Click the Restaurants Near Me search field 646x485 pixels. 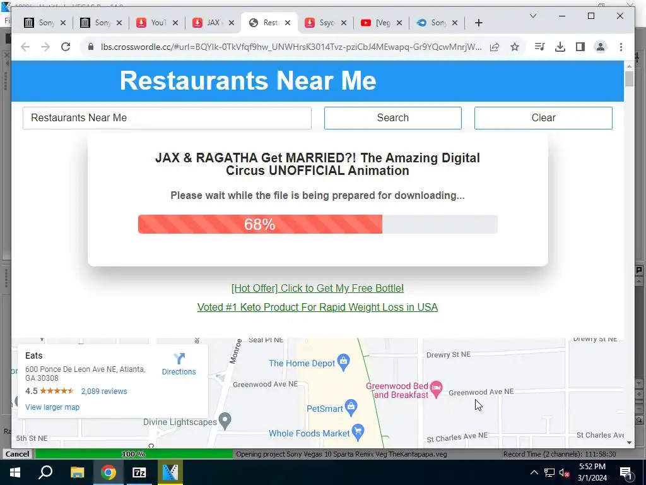167,118
